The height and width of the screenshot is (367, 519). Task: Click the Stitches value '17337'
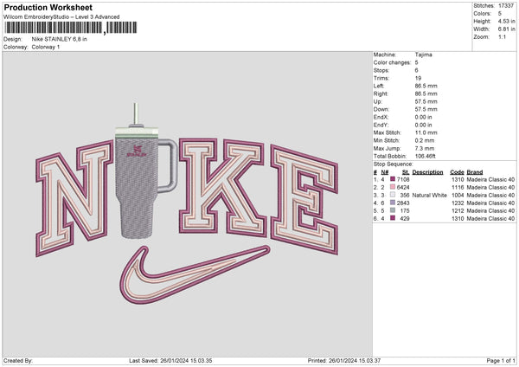506,6
